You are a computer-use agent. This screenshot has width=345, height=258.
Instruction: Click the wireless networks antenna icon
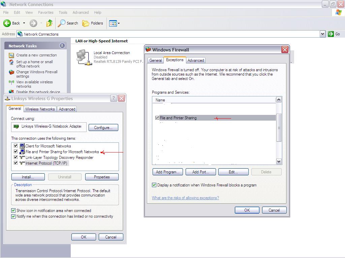11,82
